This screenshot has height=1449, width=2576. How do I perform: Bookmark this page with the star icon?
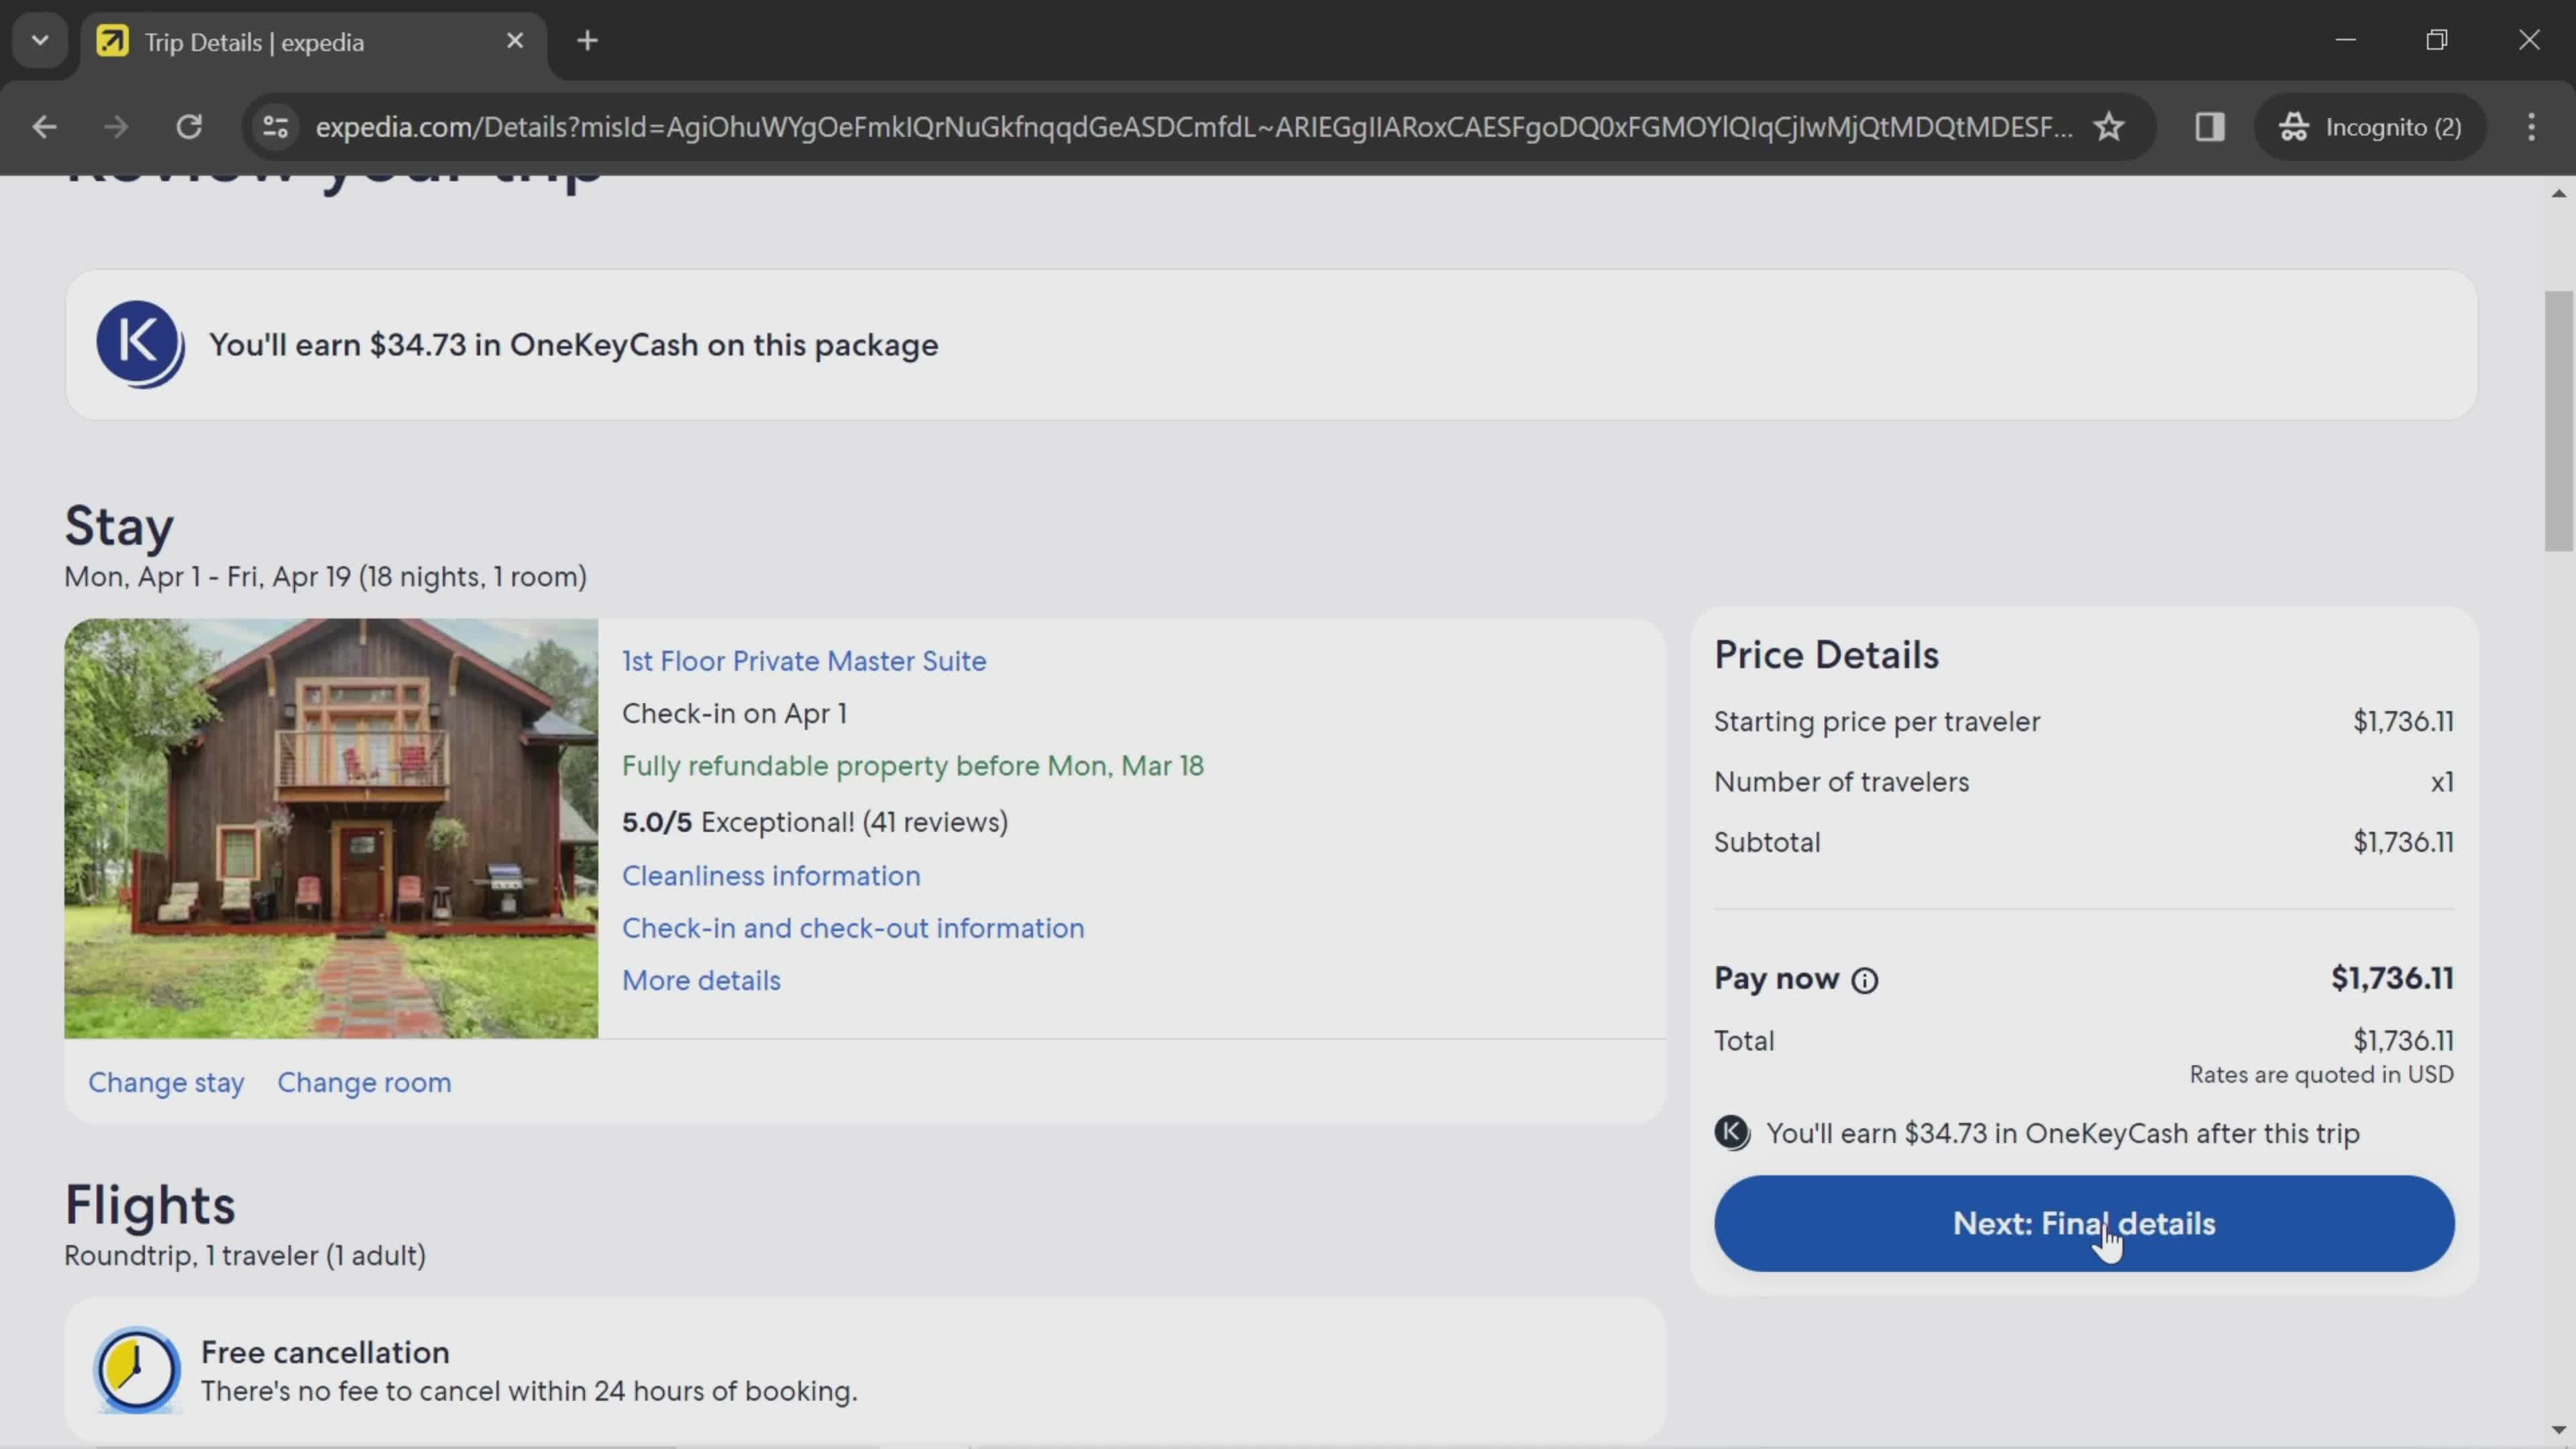point(2109,127)
